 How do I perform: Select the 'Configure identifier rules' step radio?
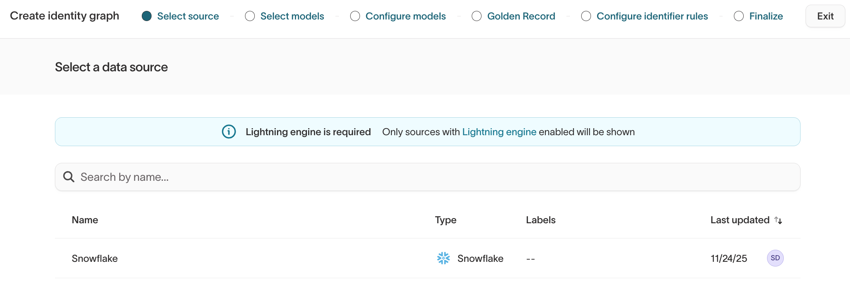[x=586, y=16]
